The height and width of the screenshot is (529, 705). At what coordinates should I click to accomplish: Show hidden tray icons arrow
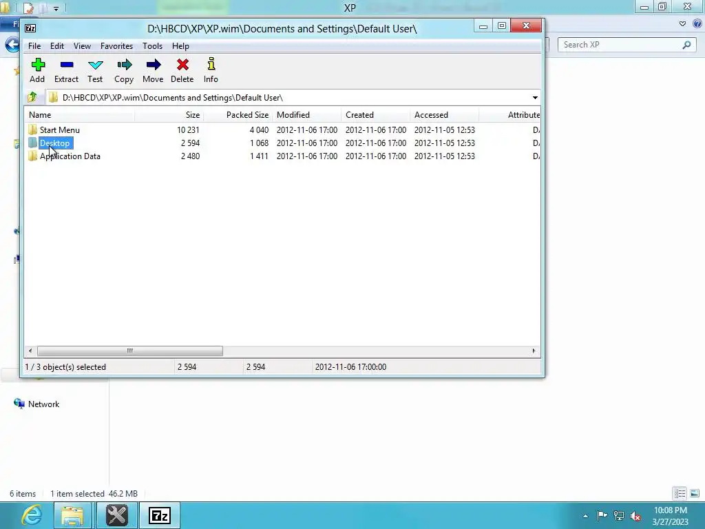(x=585, y=516)
